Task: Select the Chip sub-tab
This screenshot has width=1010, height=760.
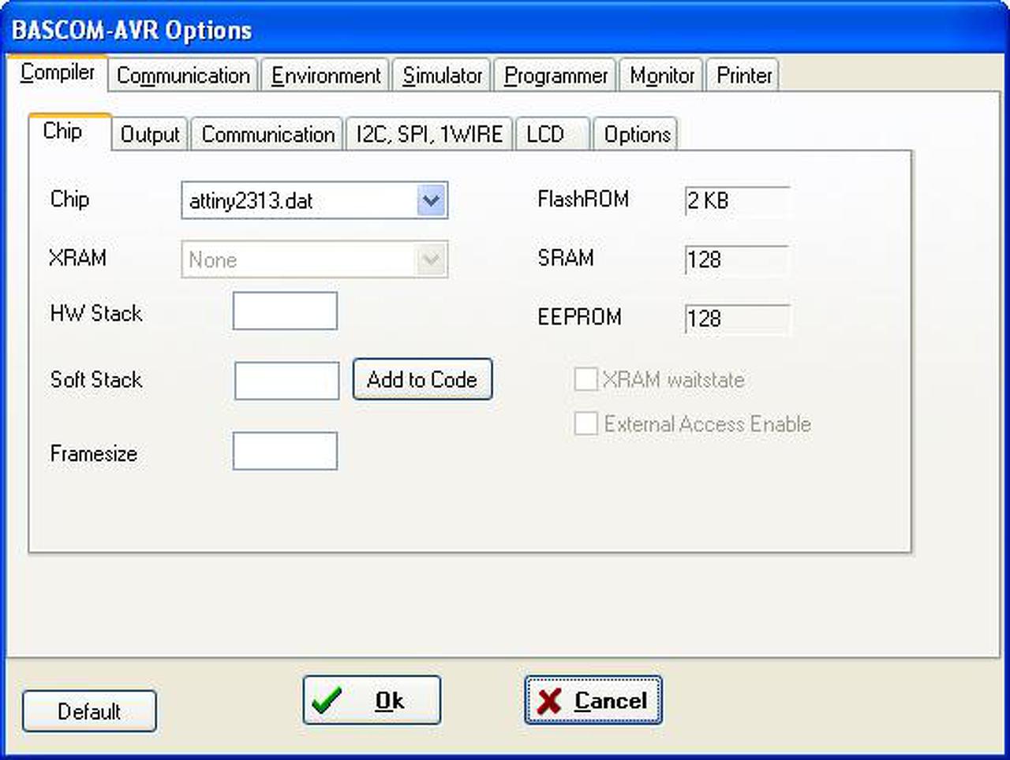Action: click(x=69, y=132)
